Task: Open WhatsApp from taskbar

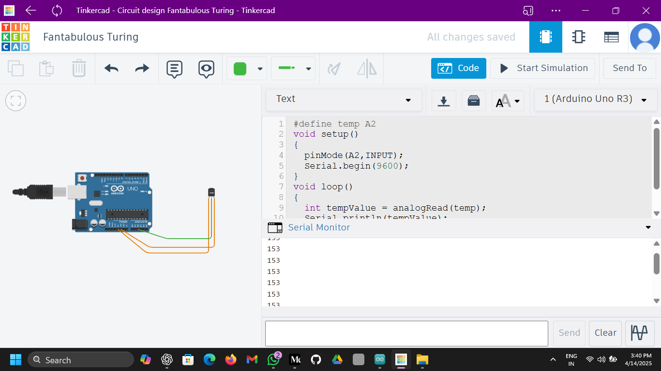Action: [x=274, y=360]
